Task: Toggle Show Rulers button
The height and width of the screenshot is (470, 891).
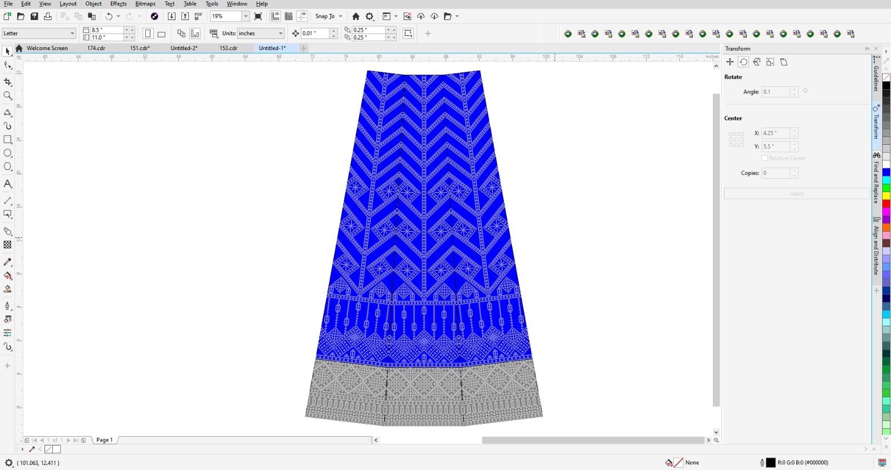Action: click(x=275, y=16)
